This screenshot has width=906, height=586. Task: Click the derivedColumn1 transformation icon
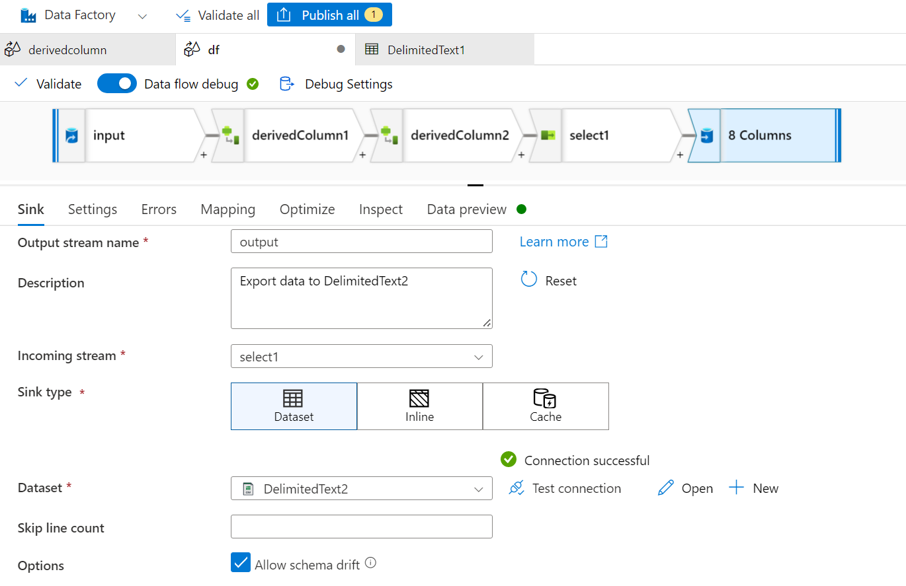click(x=229, y=135)
